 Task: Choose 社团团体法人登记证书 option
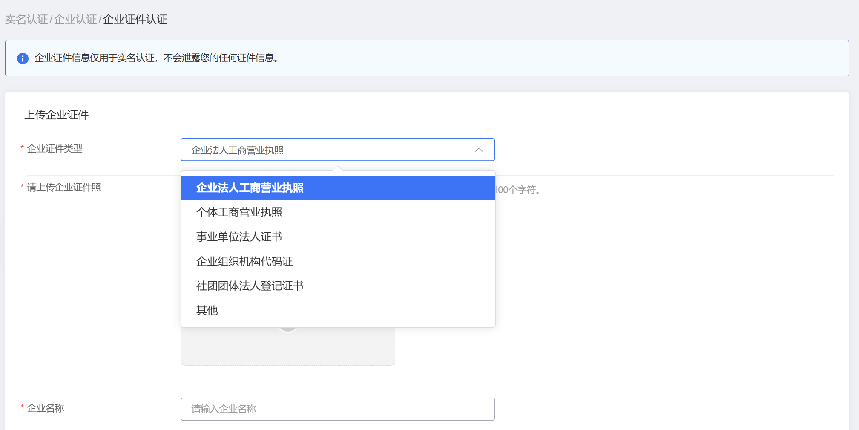point(250,286)
